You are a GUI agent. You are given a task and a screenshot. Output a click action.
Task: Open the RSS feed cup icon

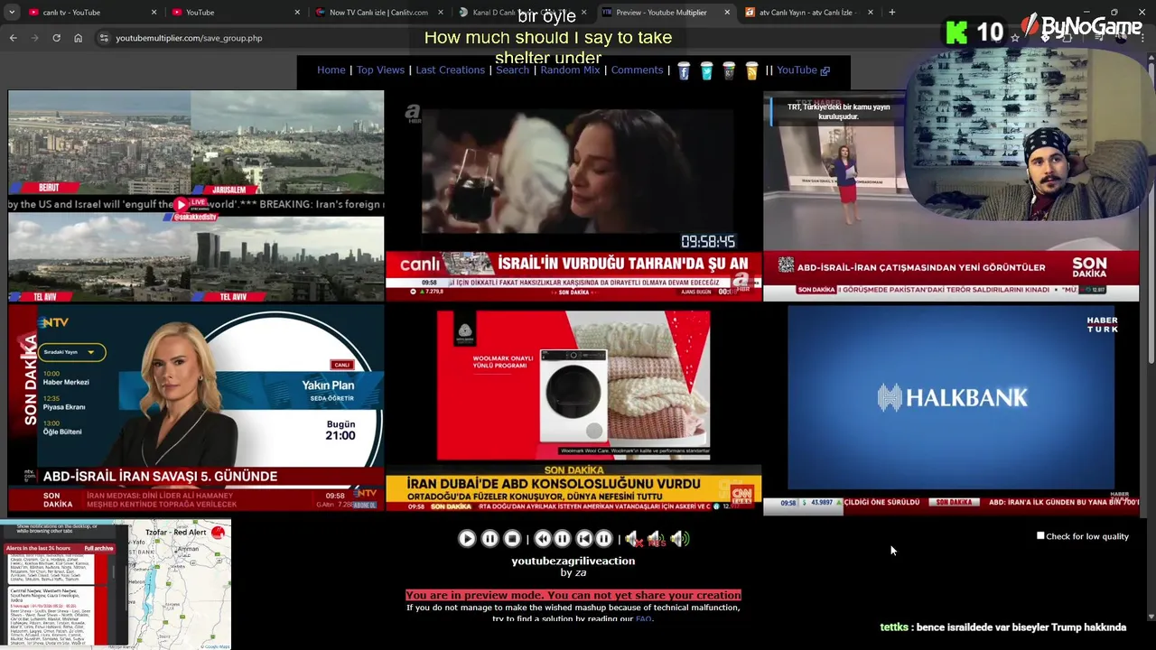coord(751,70)
